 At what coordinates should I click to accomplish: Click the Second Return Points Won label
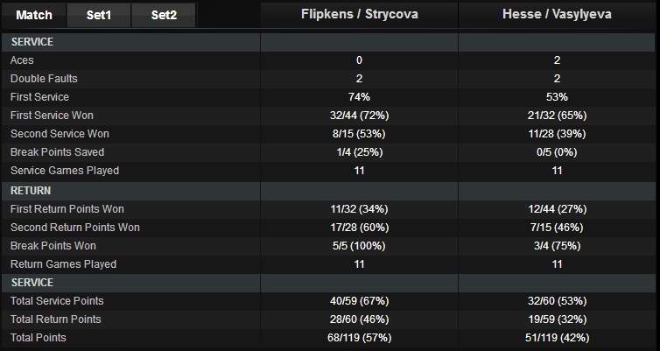[74, 228]
